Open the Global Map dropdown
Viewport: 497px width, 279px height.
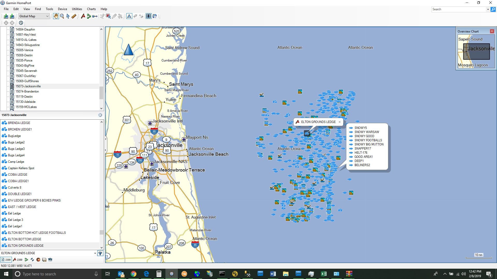(34, 16)
